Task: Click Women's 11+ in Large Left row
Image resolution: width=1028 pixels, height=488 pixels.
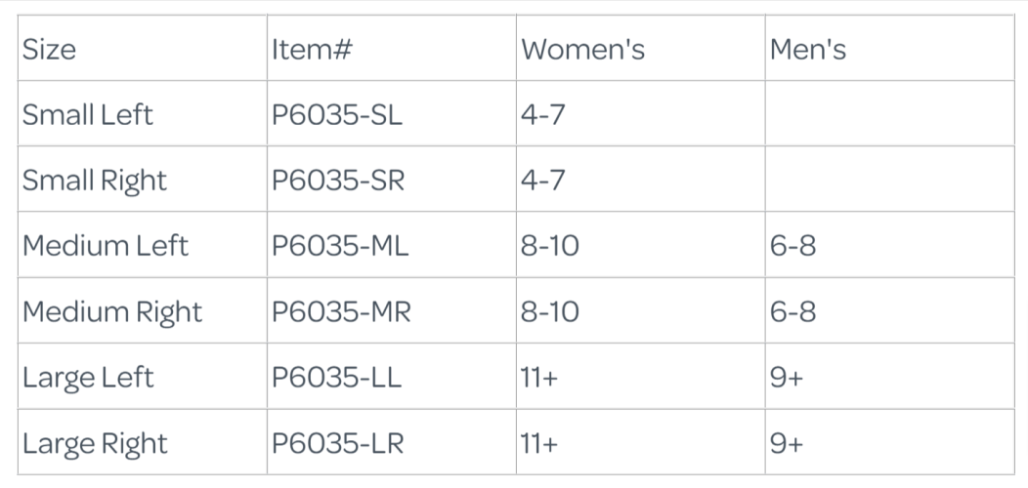Action: pos(539,378)
